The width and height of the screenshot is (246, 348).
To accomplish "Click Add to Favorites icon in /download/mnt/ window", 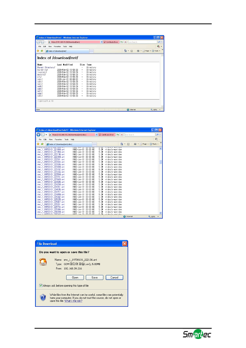I will (42, 51).
